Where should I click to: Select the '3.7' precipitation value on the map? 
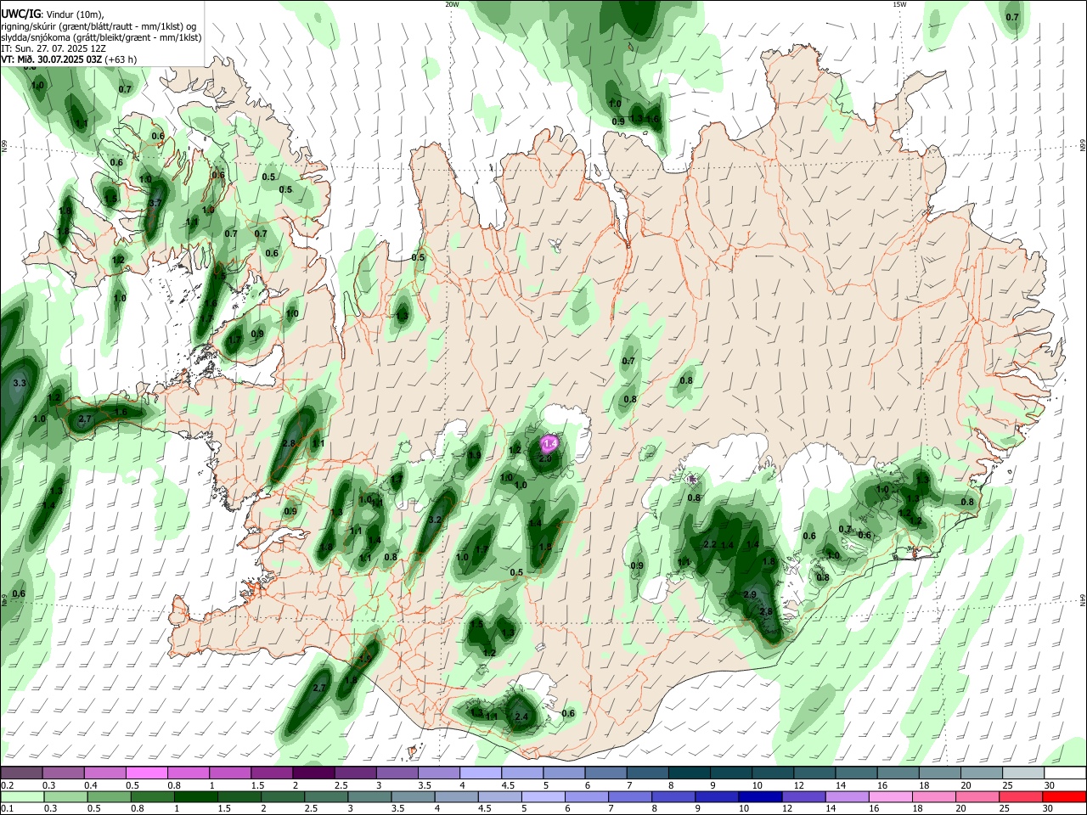pyautogui.click(x=155, y=204)
